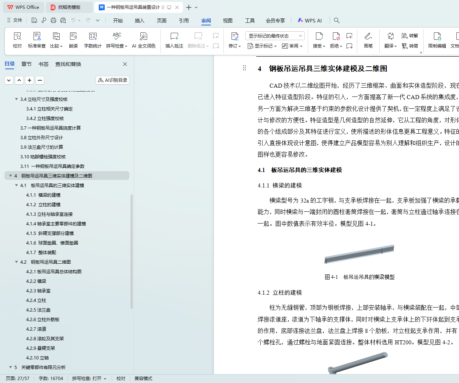Switch to the 视图 ribbon tab
This screenshot has height=383, width=459.
point(228,21)
